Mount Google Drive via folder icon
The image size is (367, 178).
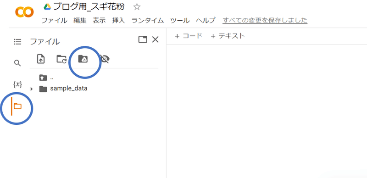(83, 59)
